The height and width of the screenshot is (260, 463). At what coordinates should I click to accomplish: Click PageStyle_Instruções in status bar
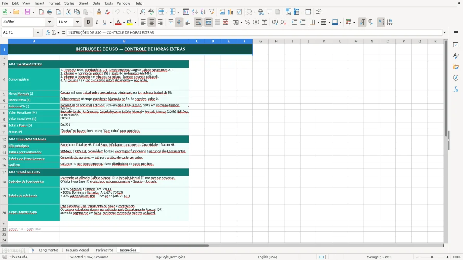(x=170, y=257)
